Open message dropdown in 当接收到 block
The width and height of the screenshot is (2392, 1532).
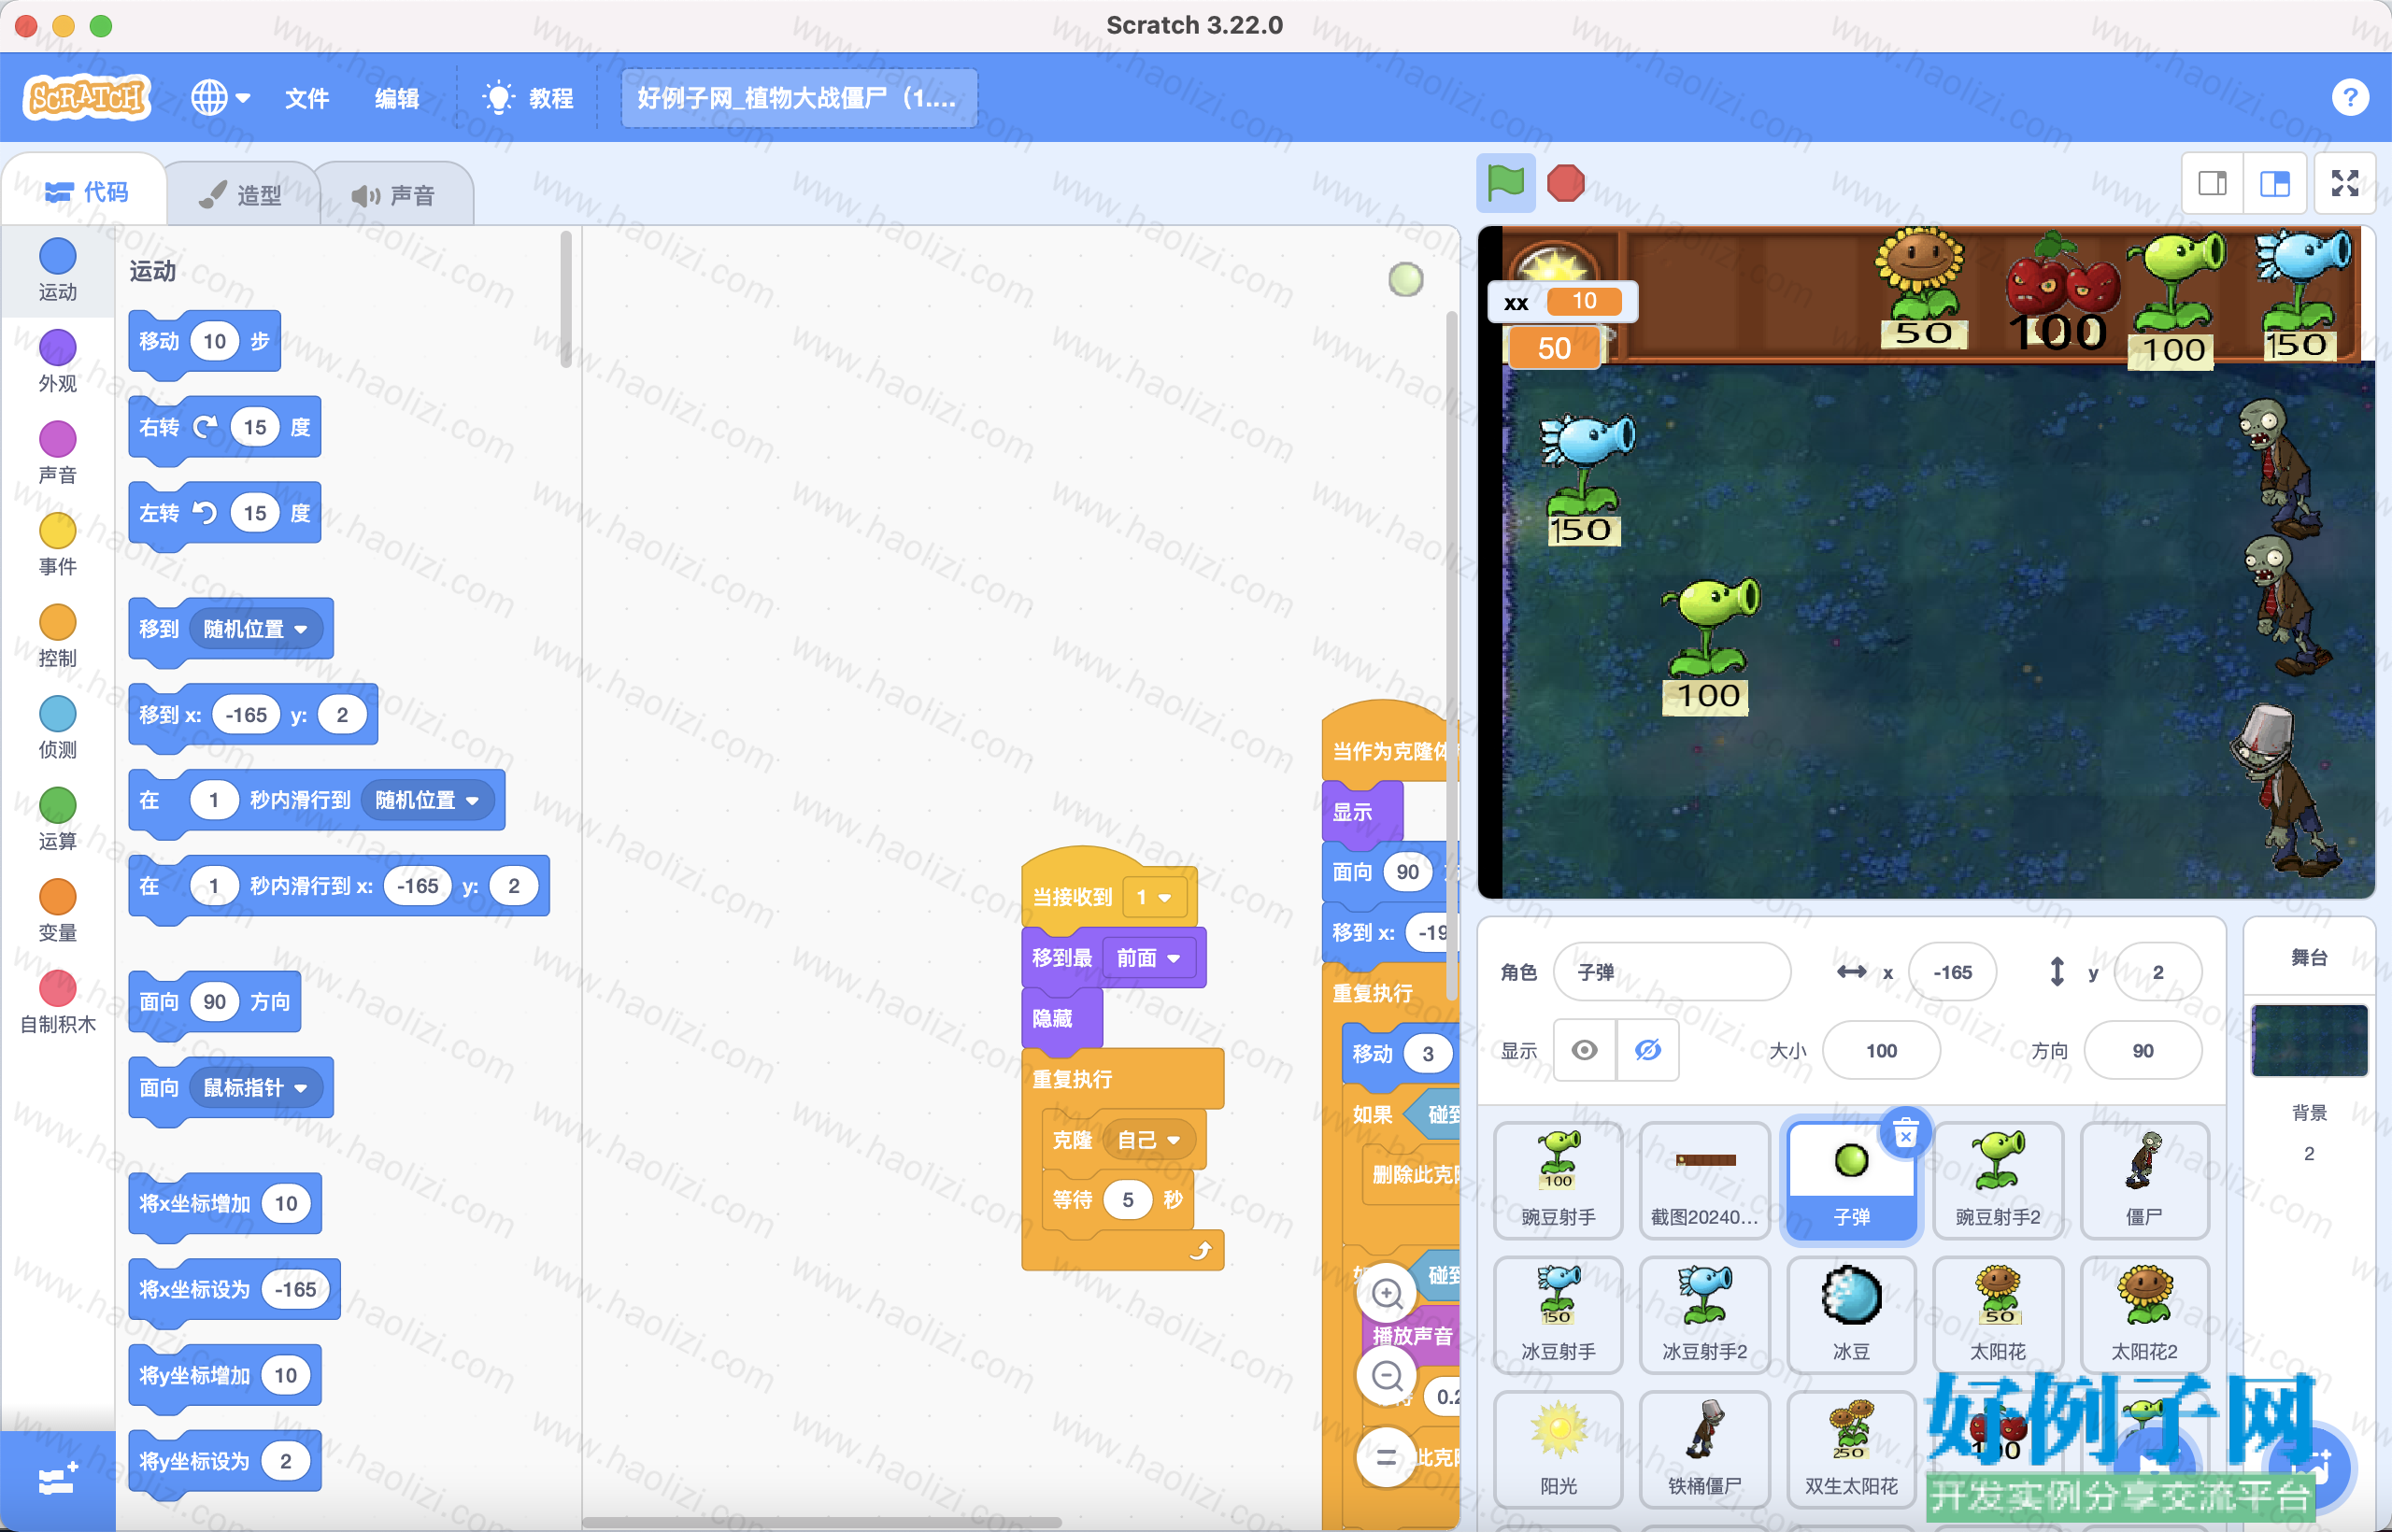coord(1153,898)
